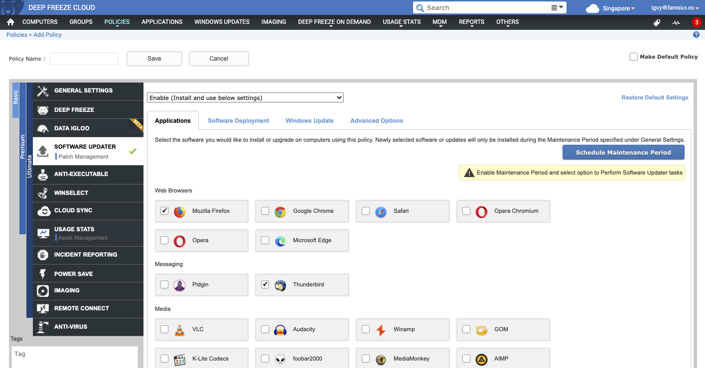Click the Home icon in navigation bar
Screen dimensions: 705x368
[10, 22]
